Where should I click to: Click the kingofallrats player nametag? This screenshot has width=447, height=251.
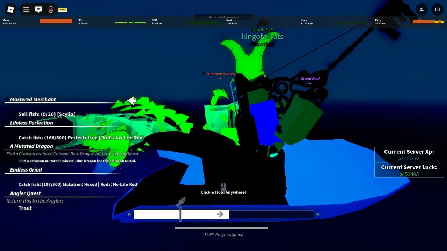(x=262, y=37)
